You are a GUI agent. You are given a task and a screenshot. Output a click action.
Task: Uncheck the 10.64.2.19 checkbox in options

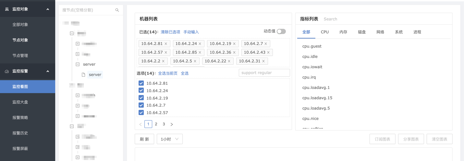[x=141, y=98]
